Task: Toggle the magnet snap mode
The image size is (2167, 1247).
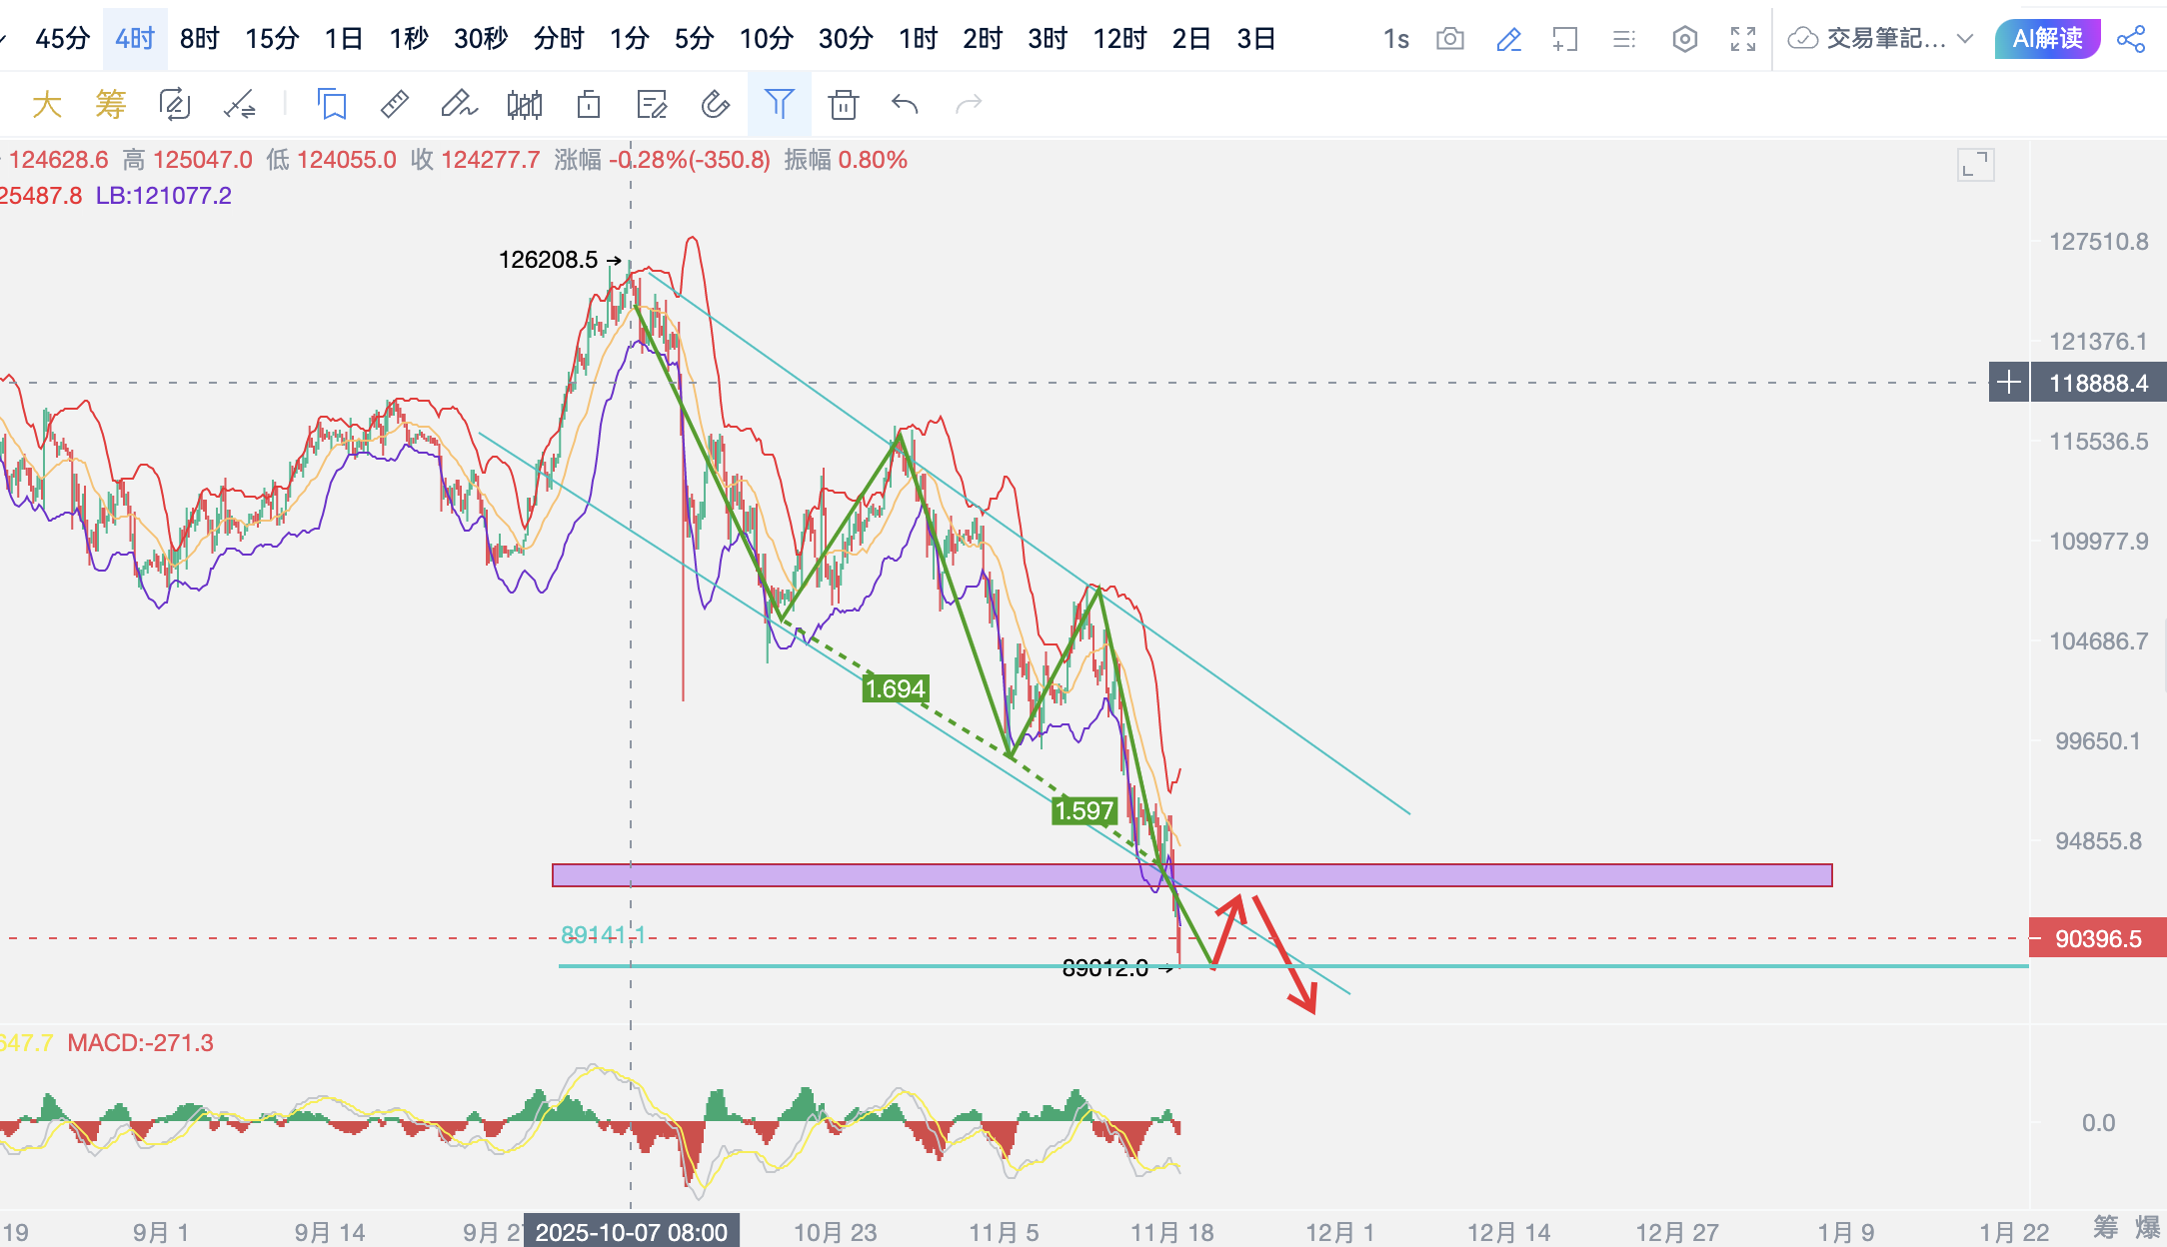Action: click(716, 104)
